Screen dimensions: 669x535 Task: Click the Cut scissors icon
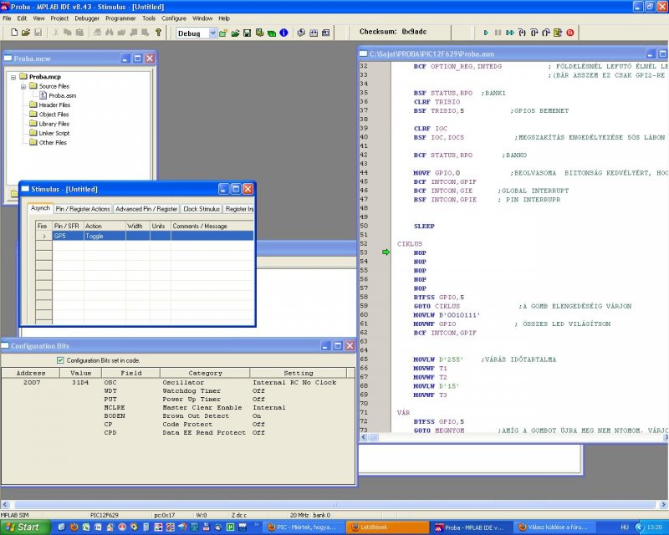click(55, 33)
